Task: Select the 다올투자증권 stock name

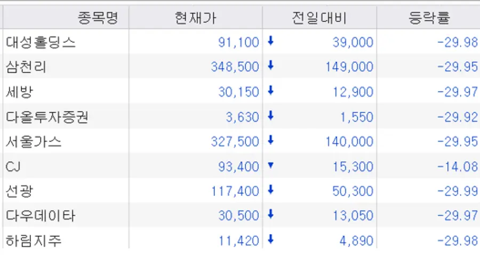Action: pos(47,117)
